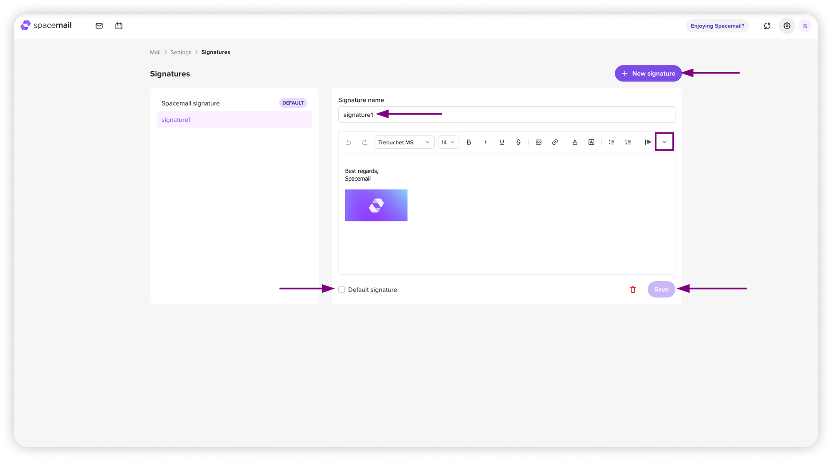Image resolution: width=832 pixels, height=461 pixels.
Task: Enable the Default signature checkbox
Action: [341, 290]
